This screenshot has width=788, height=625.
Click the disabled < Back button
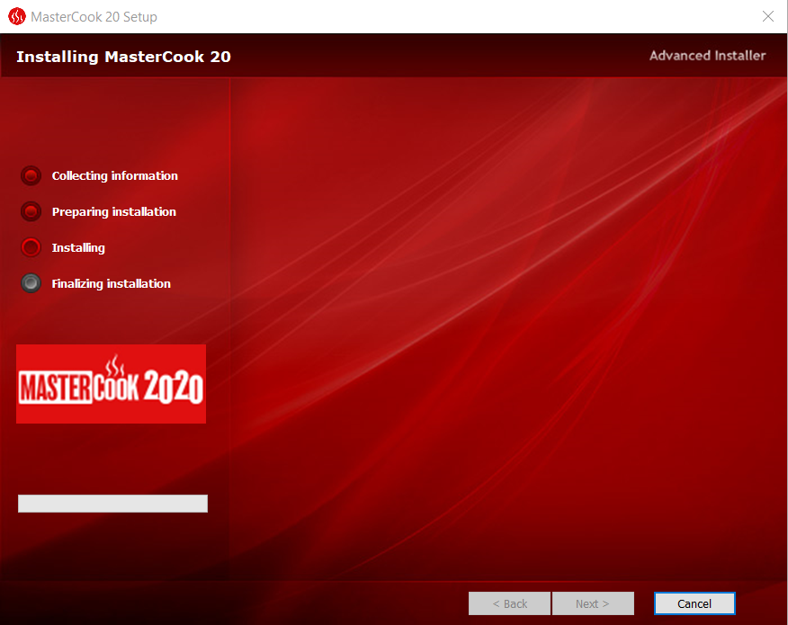(509, 603)
